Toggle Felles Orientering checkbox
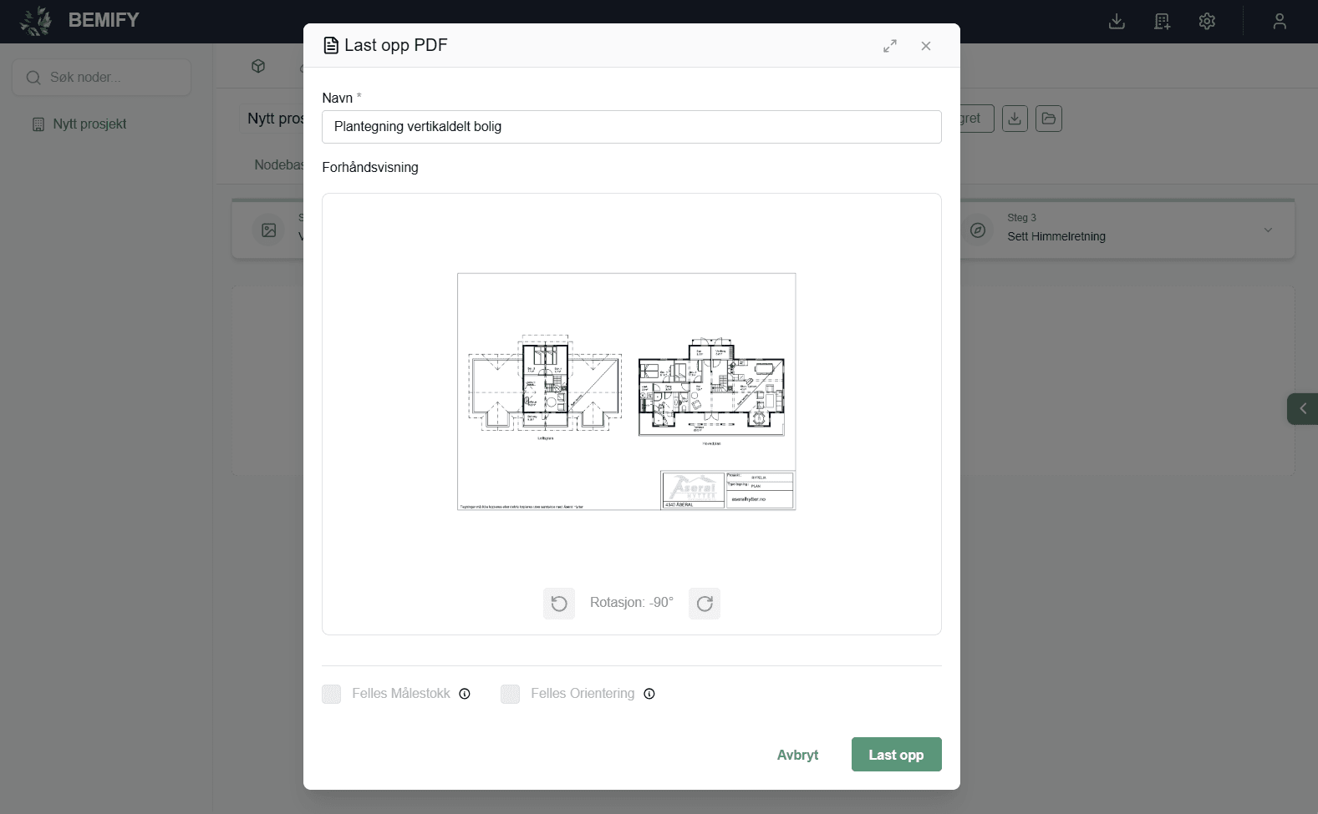This screenshot has width=1318, height=814. click(x=510, y=694)
